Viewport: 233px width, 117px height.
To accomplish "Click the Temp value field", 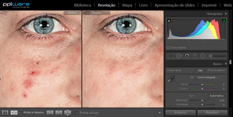I will [x=224, y=84].
